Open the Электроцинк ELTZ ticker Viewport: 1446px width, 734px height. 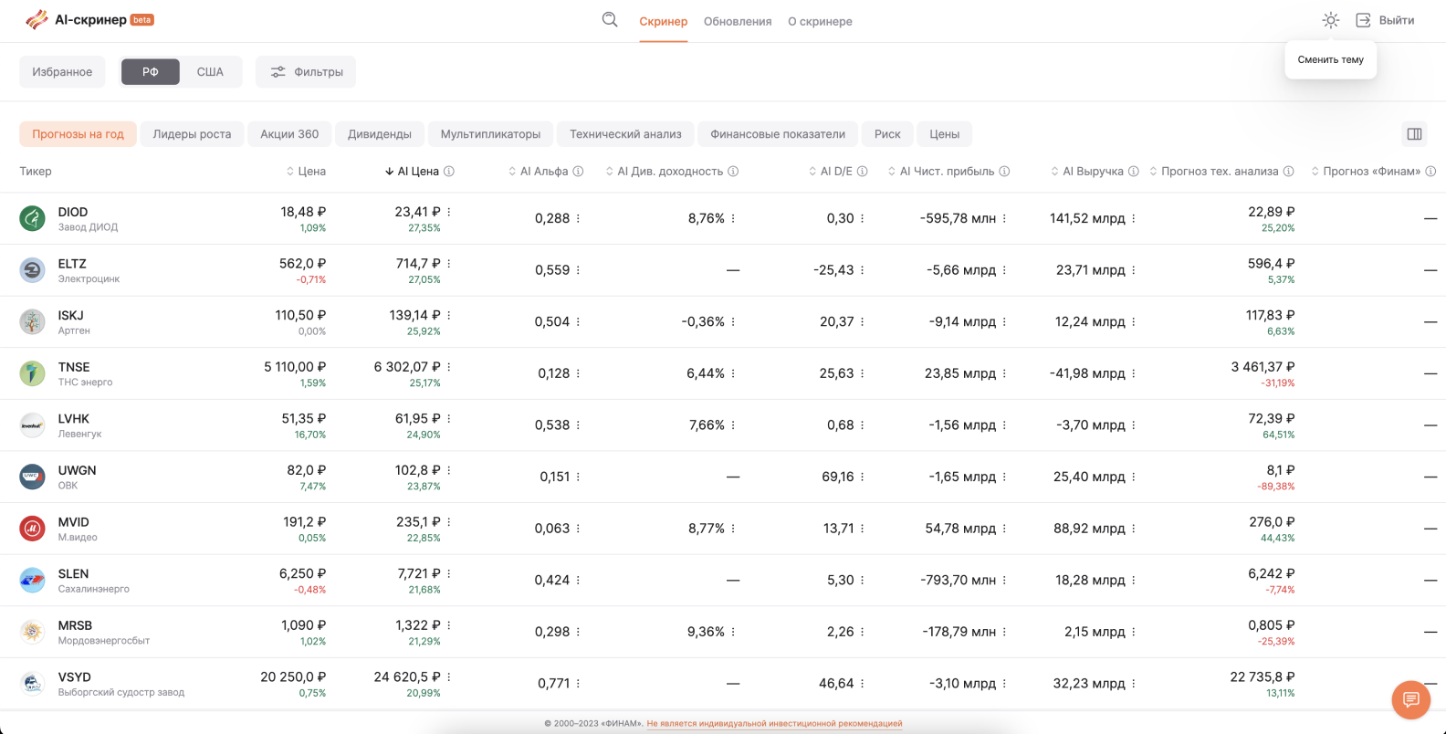point(89,270)
